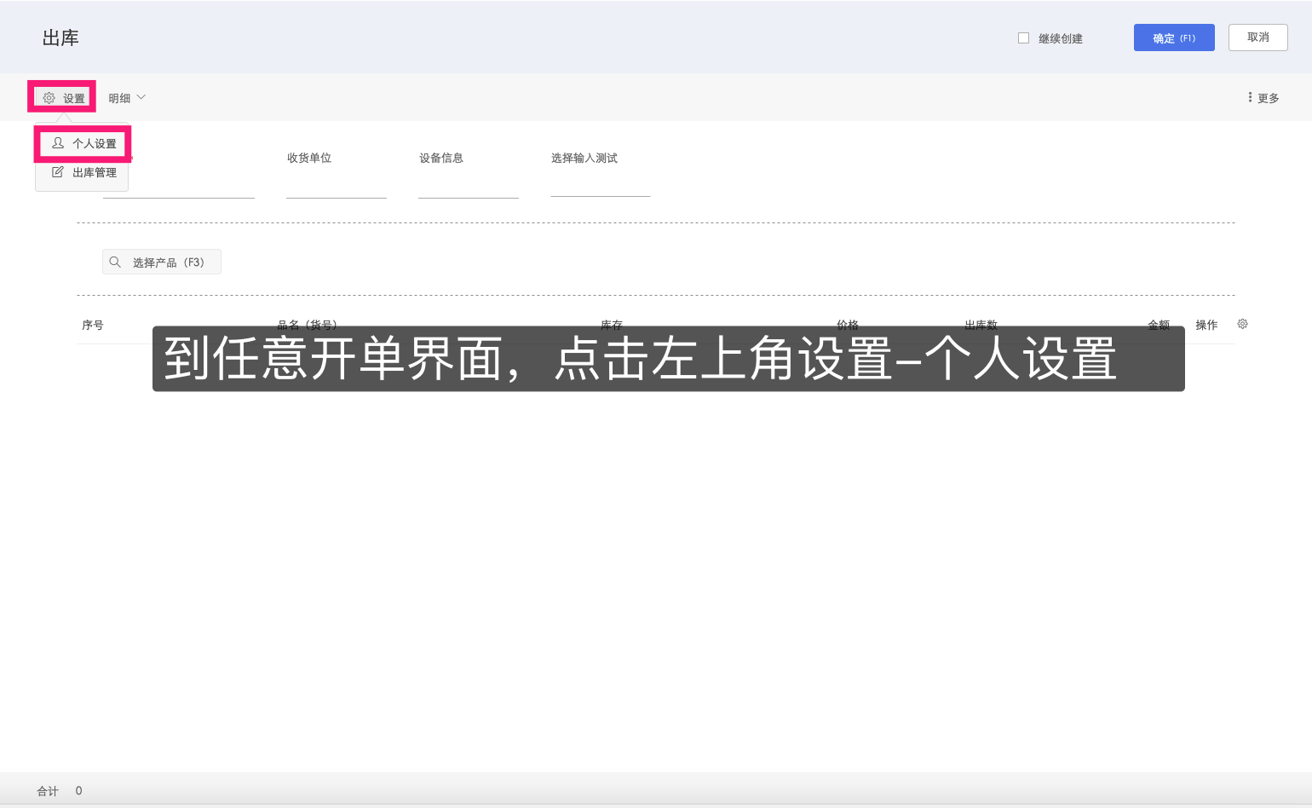Open the column settings gear in table header
1312x808 pixels.
[x=1242, y=324]
